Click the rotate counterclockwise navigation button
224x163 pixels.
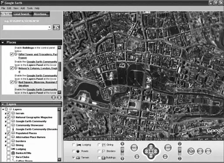[134, 148]
